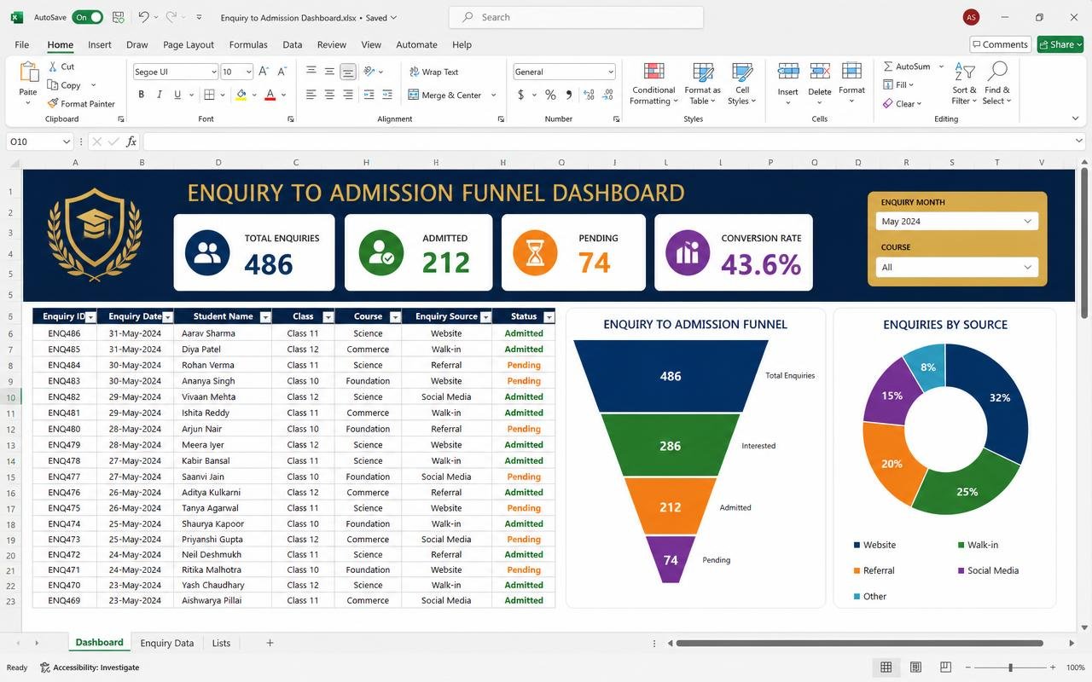Click the Insert Function fx icon
The image size is (1092, 682).
click(131, 142)
